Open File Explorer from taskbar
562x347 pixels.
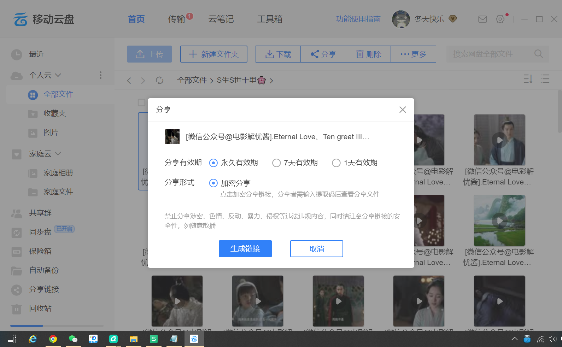pyautogui.click(x=133, y=339)
